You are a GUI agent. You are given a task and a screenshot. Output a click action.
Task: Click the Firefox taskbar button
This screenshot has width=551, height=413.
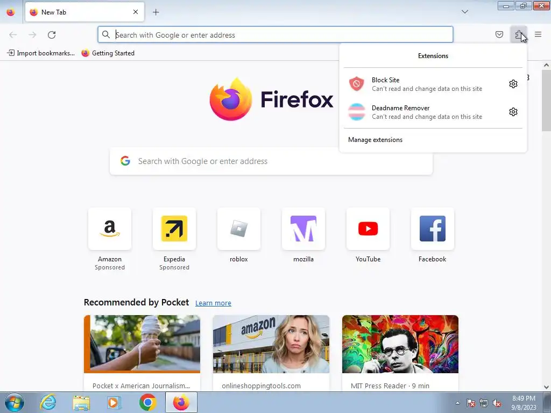[x=181, y=402]
